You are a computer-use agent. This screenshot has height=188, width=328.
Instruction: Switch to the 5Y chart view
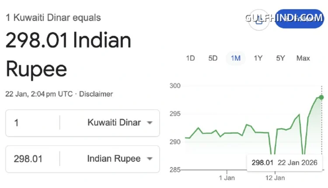(x=280, y=58)
